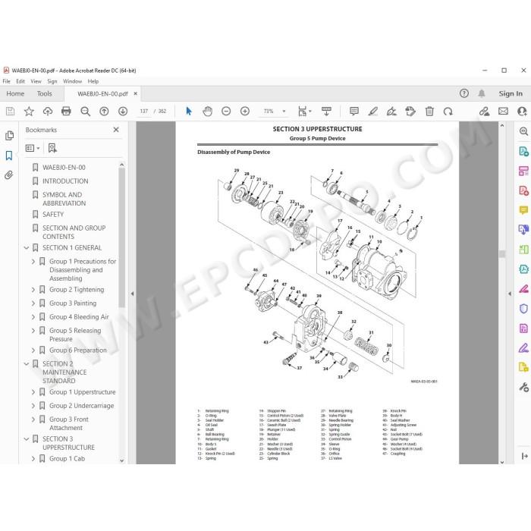This screenshot has height=531, width=531.
Task: Open the Window menu
Action: (x=73, y=81)
